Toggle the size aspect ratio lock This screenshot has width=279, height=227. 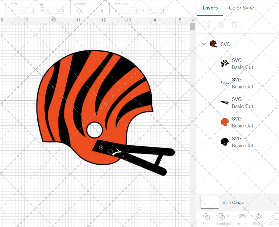coord(41,5)
